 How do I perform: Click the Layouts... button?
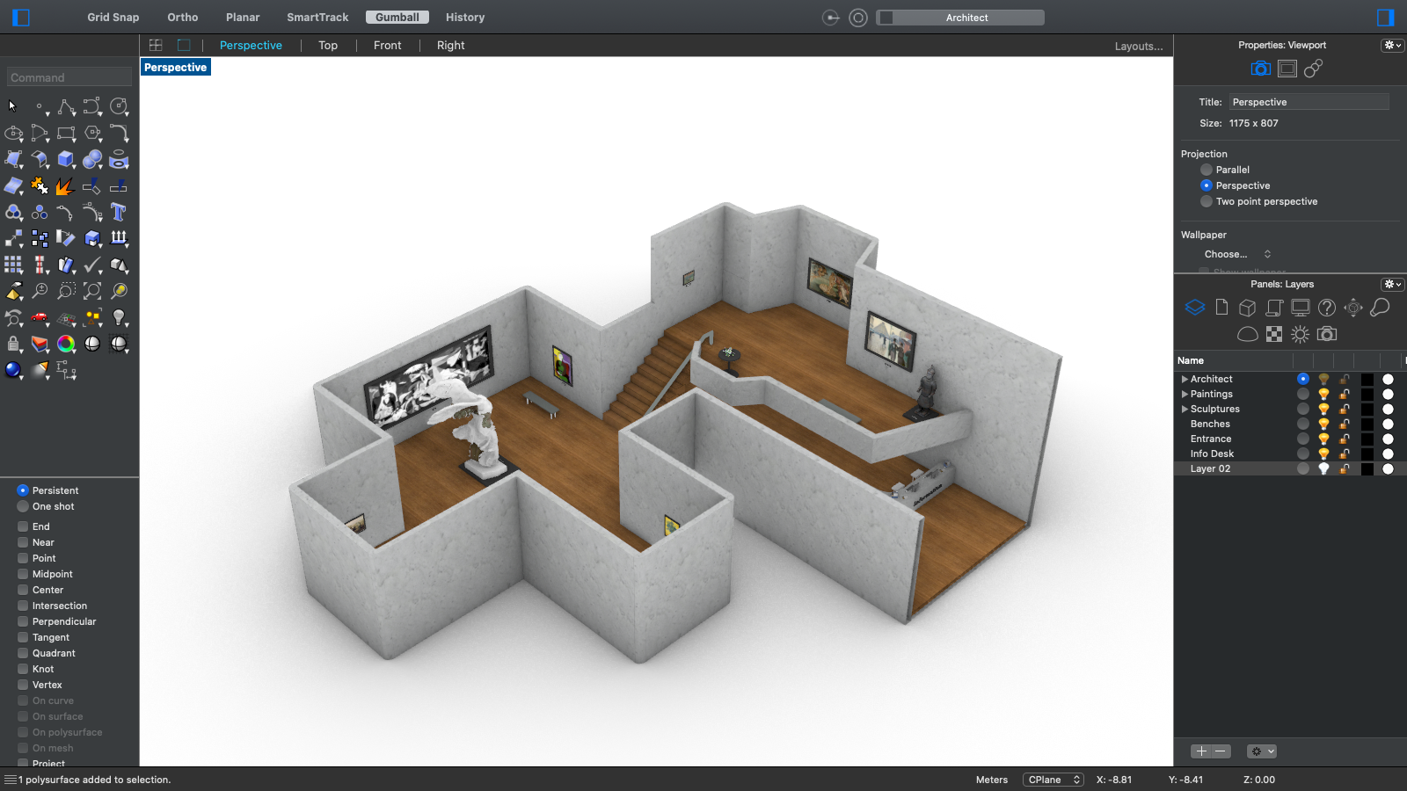[1138, 47]
